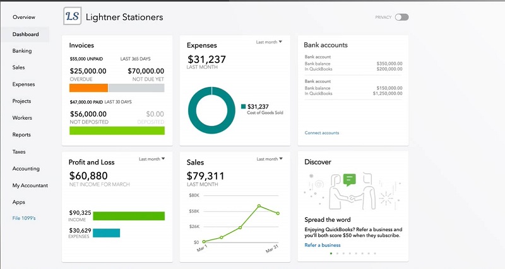Open Expenses in the sidebar menu
This screenshot has height=269, width=505.
[x=23, y=84]
